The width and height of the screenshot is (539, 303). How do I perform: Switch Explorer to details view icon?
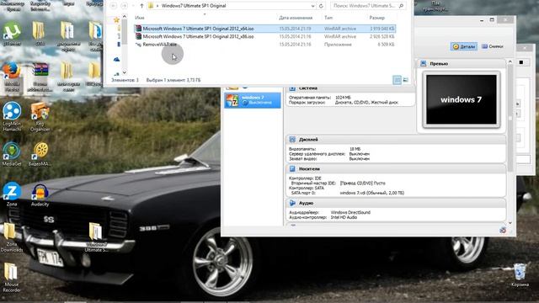click(x=397, y=80)
